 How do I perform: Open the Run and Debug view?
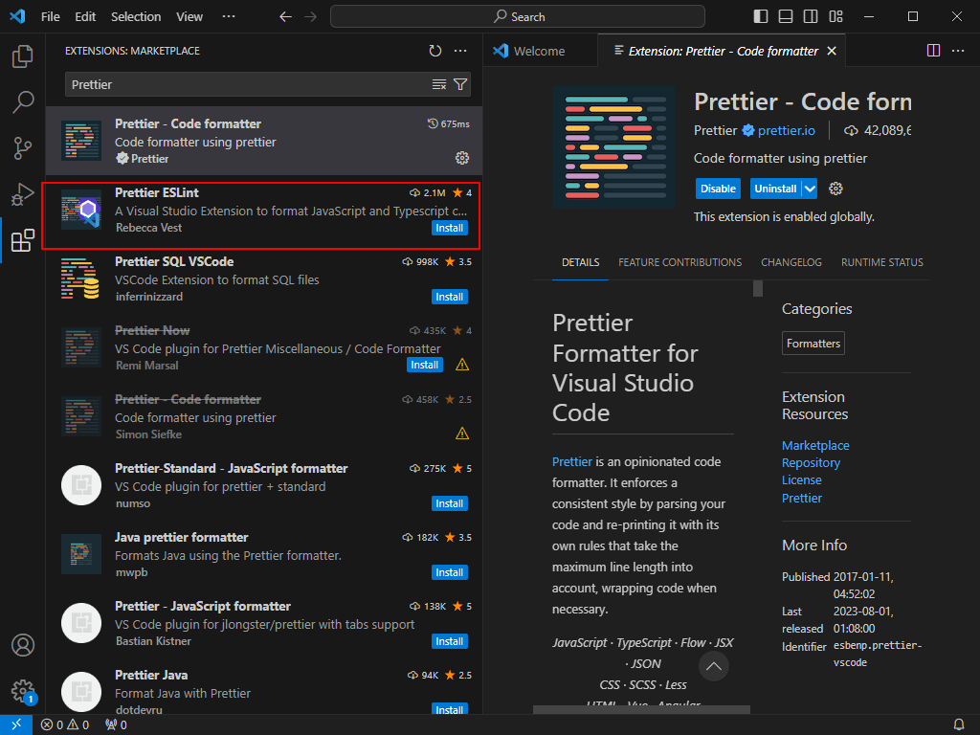(x=23, y=193)
